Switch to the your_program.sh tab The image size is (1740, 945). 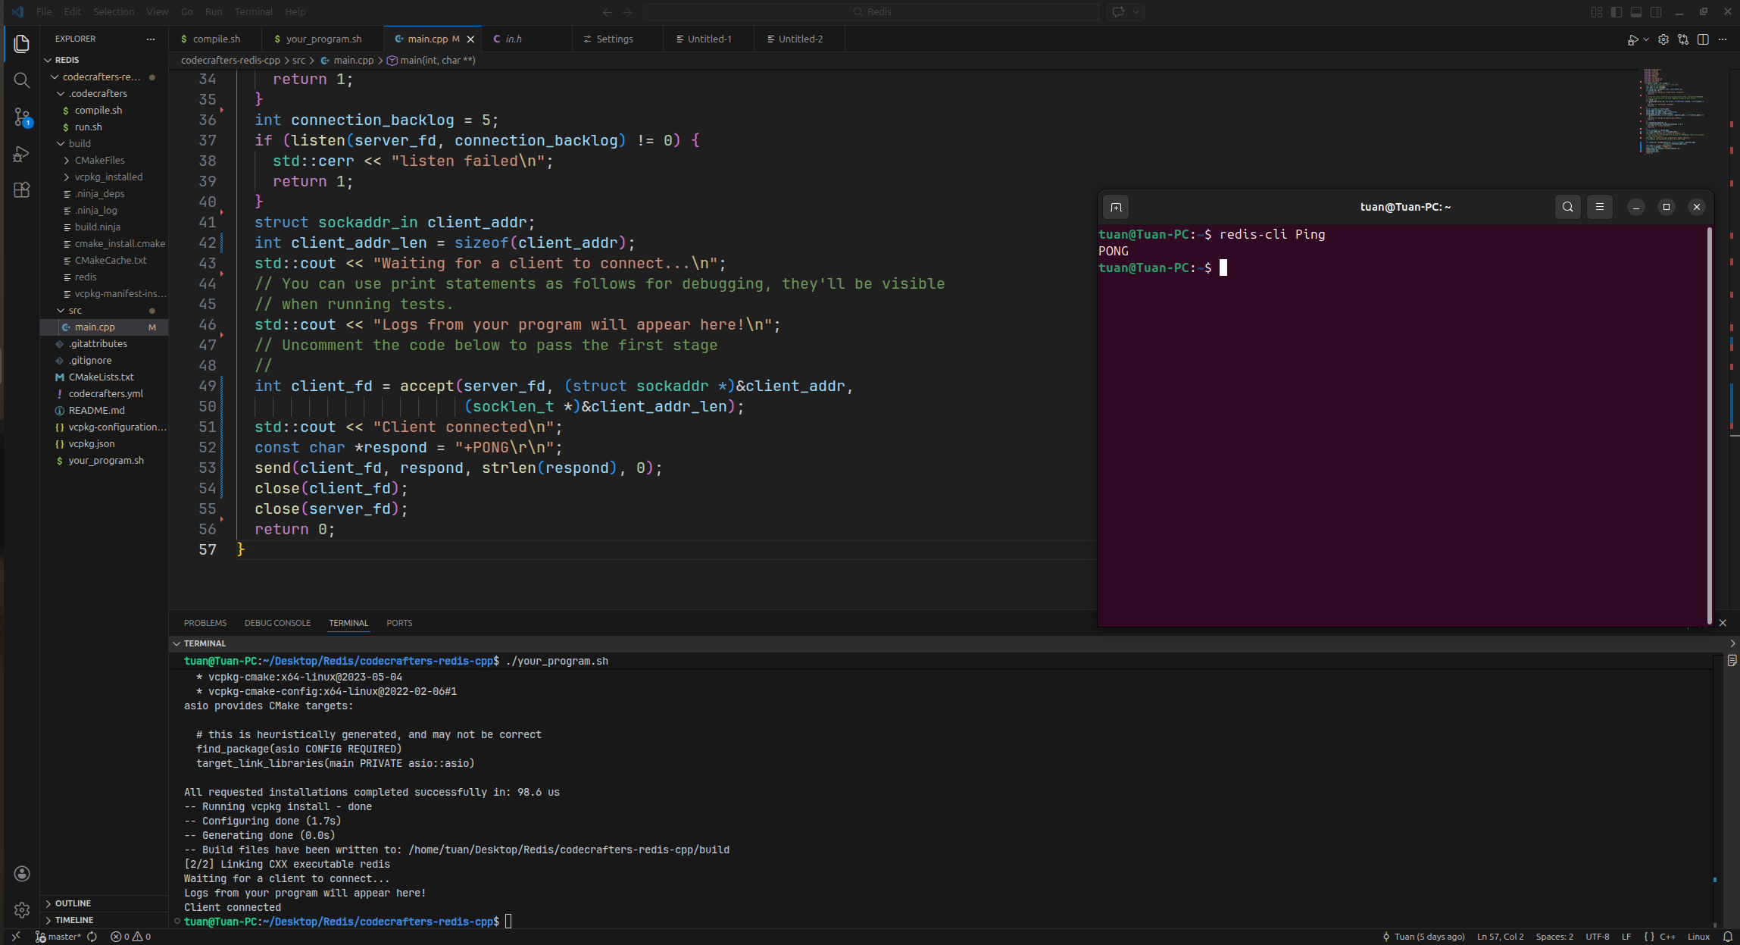323,39
